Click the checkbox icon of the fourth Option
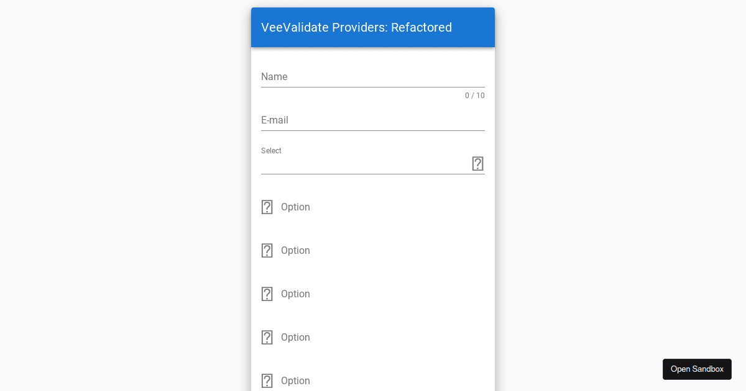 (267, 337)
